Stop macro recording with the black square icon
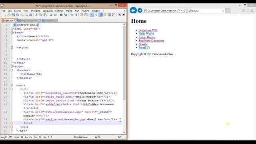This screenshot has width=256, height=144. click(124, 15)
